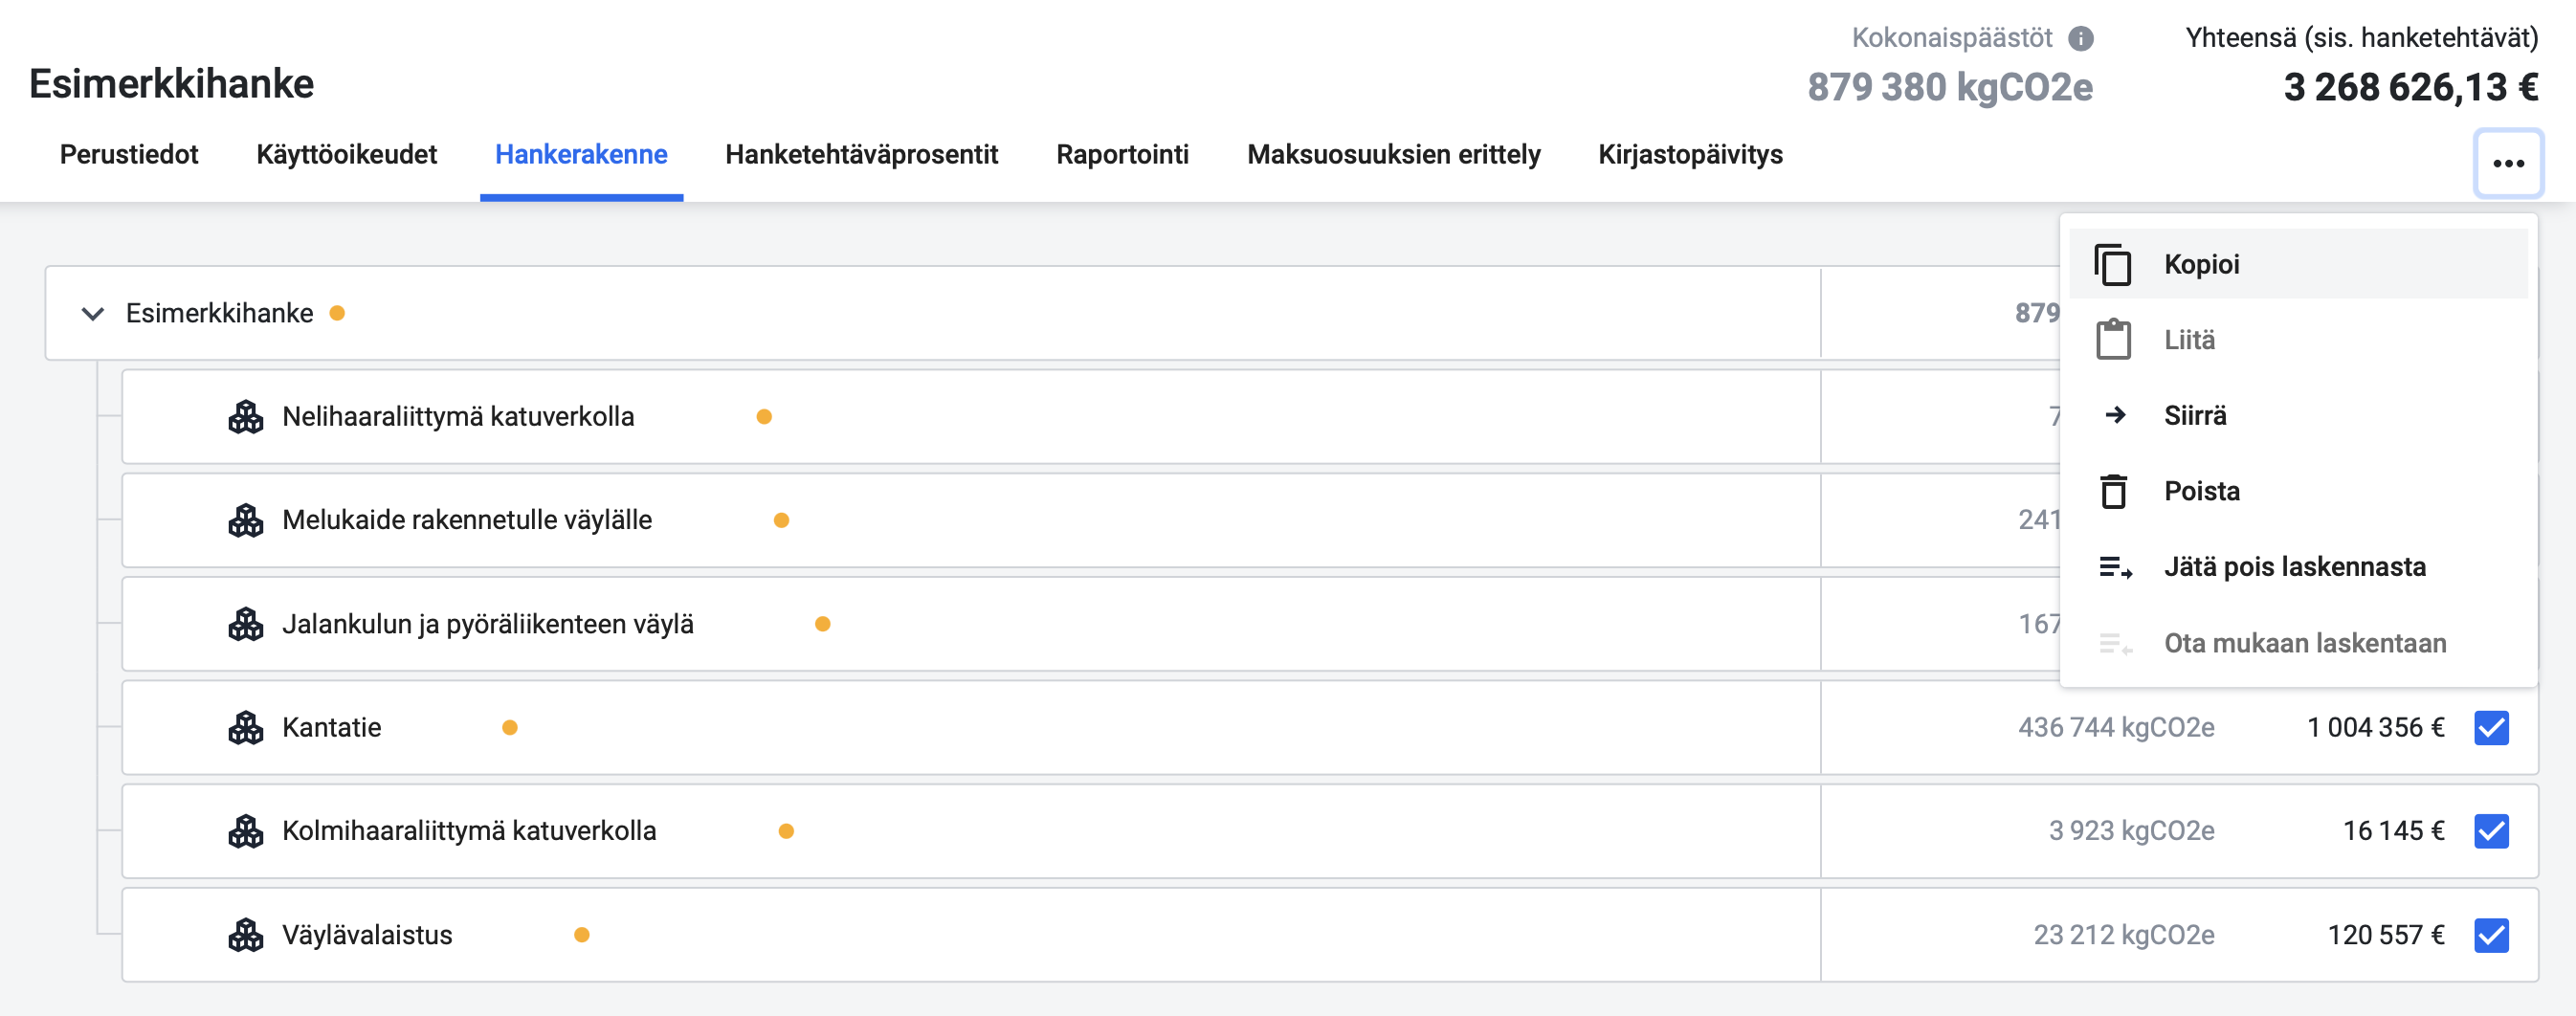Uncheck the Kantatie row checkbox
This screenshot has height=1016, width=2576.
pos(2491,728)
